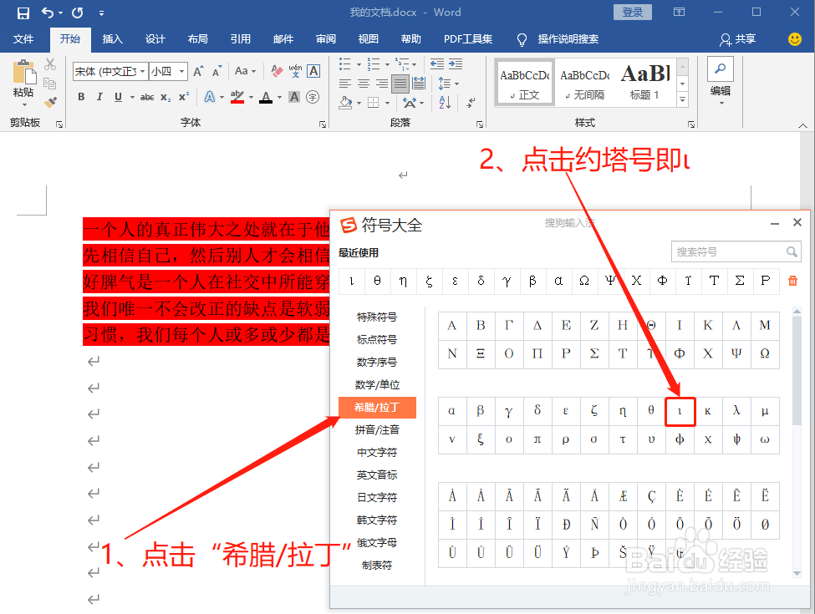
Task: Decrease font size with the smaller A
Action: pos(217,71)
